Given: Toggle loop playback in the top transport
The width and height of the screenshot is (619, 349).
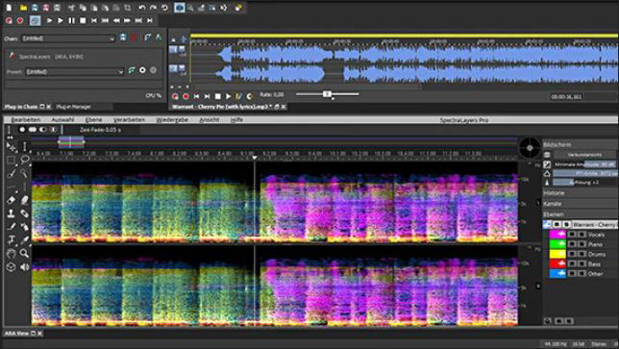Looking at the screenshot, I should point(35,20).
